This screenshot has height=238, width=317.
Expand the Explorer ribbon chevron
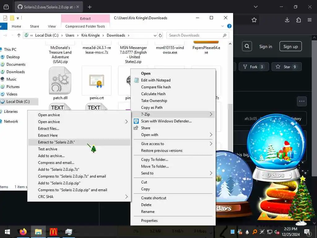(x=223, y=26)
